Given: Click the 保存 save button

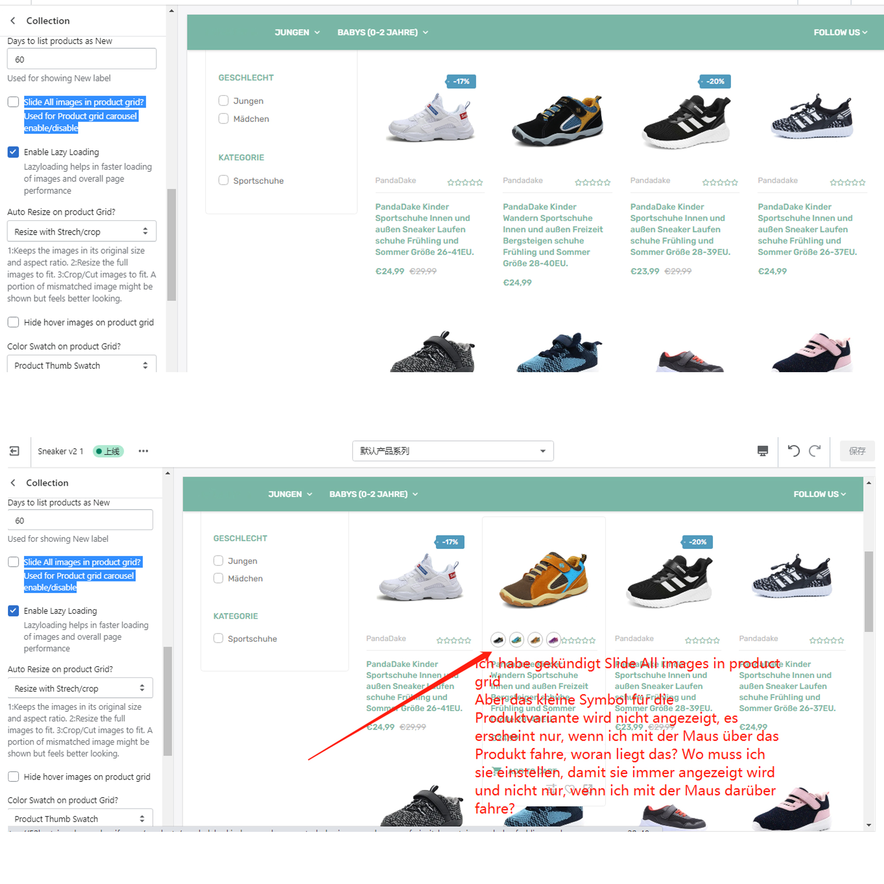Looking at the screenshot, I should point(857,451).
